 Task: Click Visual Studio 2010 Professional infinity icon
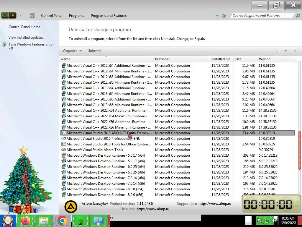[64, 138]
